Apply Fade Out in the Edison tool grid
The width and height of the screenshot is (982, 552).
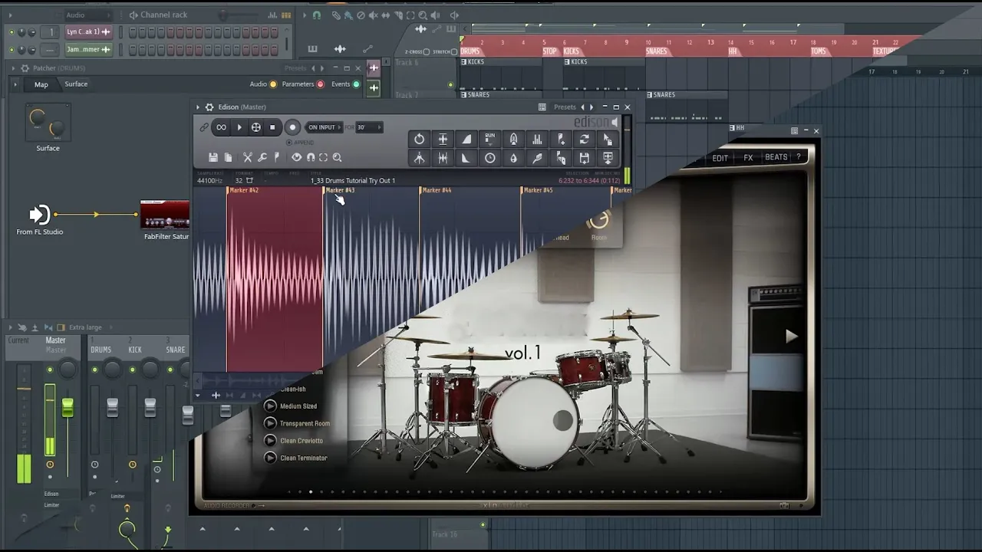[x=466, y=158]
